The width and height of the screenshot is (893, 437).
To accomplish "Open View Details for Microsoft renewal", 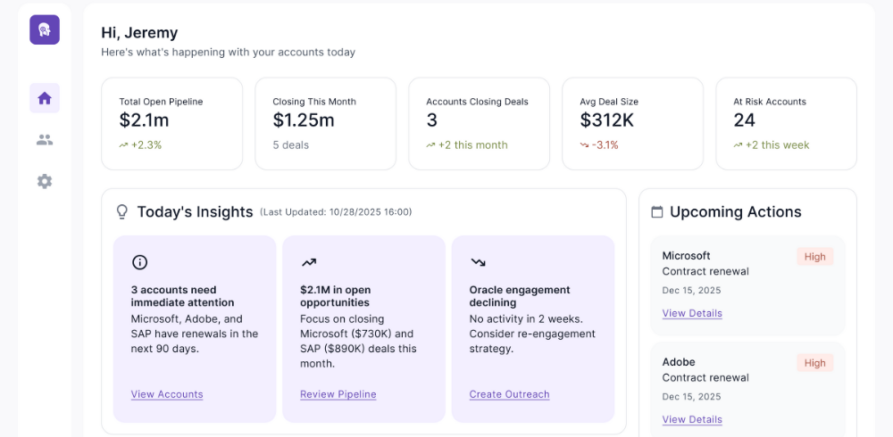I will tap(692, 314).
